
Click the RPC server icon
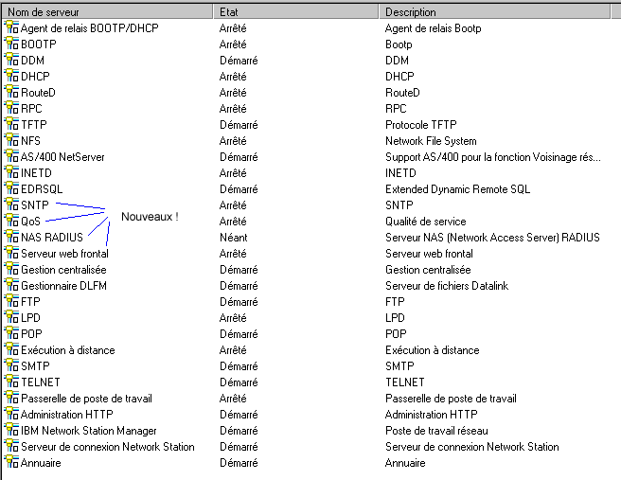click(x=11, y=108)
